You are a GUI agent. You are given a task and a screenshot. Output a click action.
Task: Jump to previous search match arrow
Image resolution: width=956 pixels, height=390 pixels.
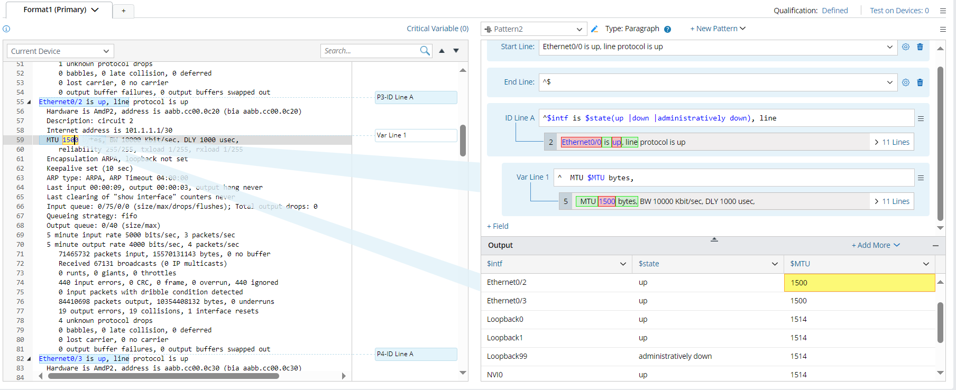(442, 51)
